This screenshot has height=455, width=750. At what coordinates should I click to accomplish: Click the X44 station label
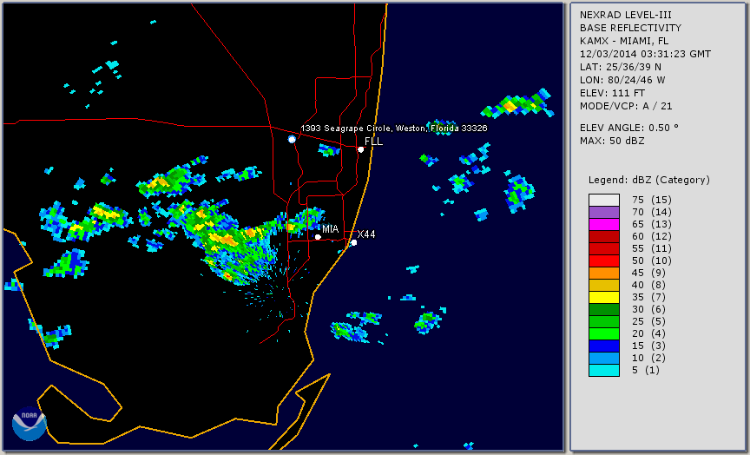[x=366, y=234]
